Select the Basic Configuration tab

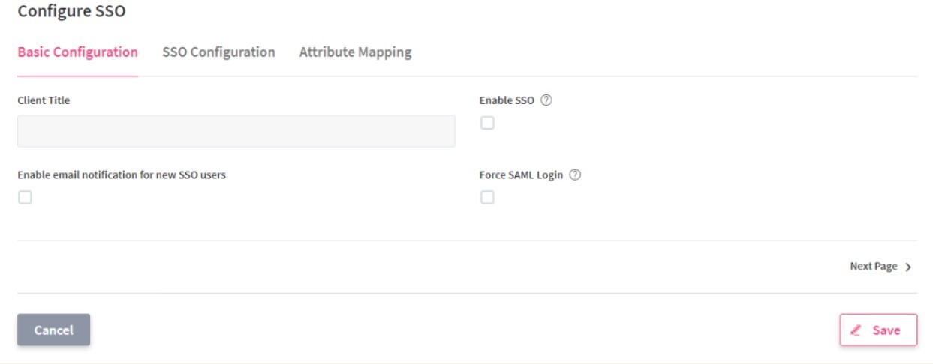tap(77, 52)
